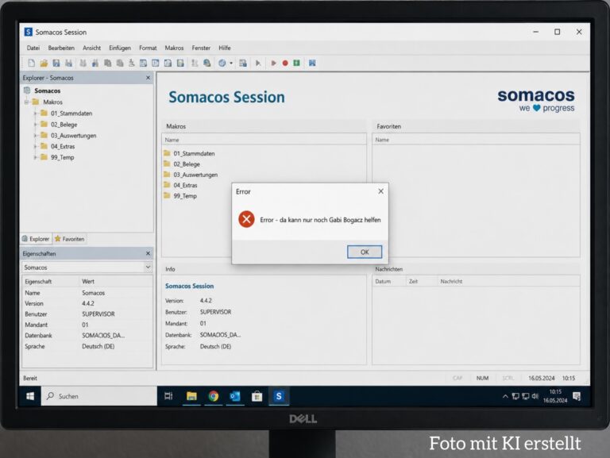Click the Suchen search box in taskbar
The width and height of the screenshot is (610, 458).
98,396
